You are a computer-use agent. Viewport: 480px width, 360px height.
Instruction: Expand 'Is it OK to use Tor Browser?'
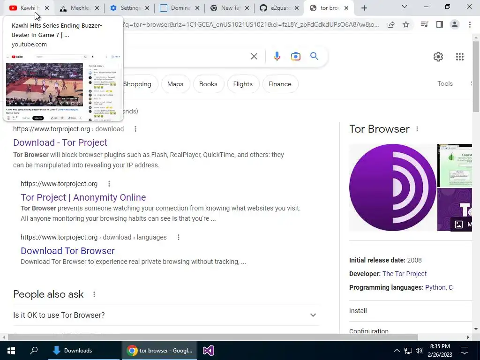point(166,315)
